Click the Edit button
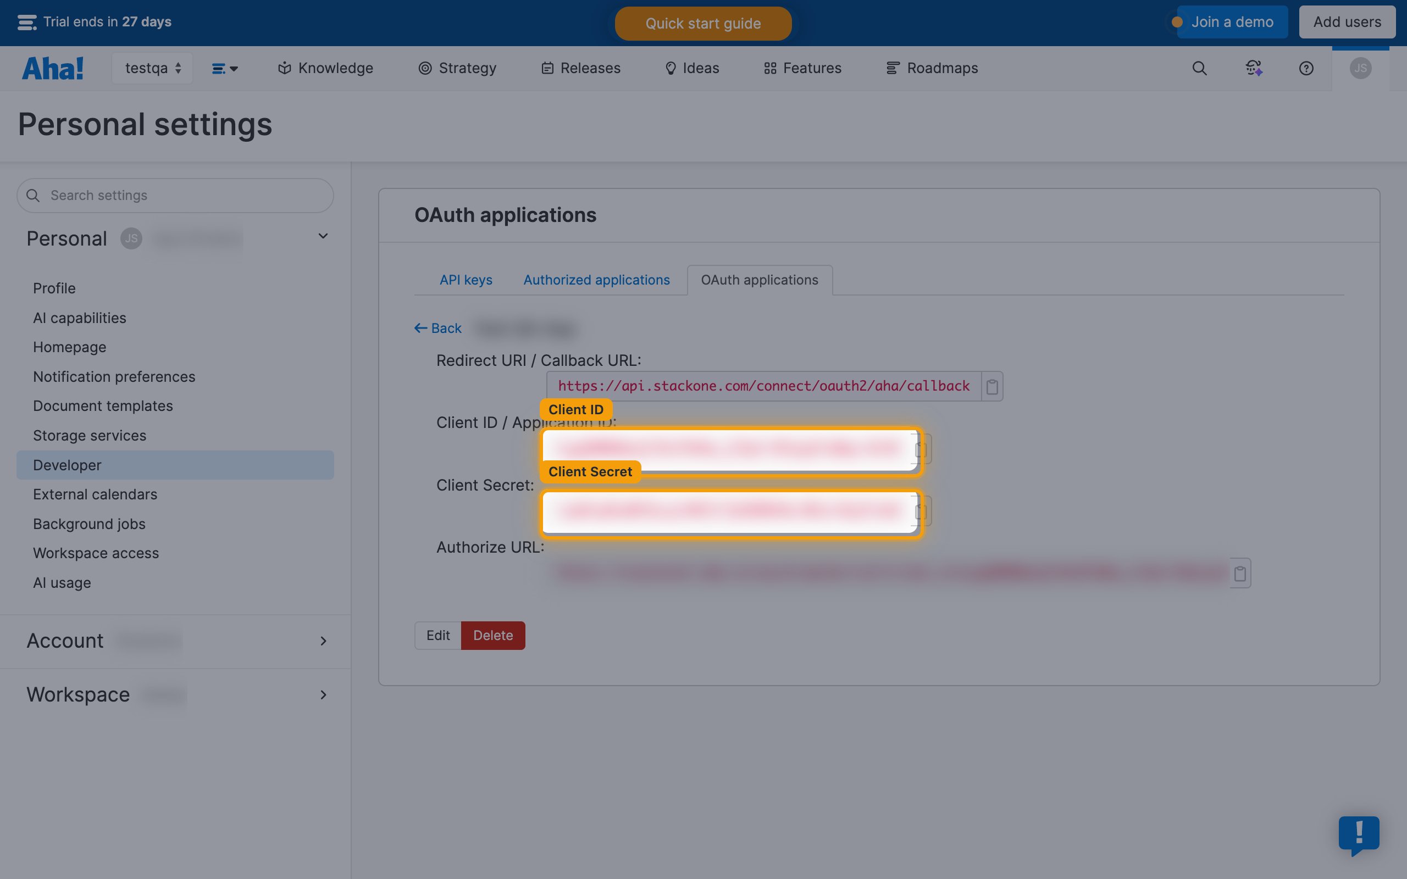1407x879 pixels. point(438,636)
